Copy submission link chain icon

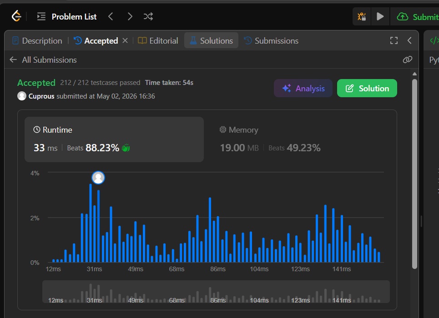(407, 60)
